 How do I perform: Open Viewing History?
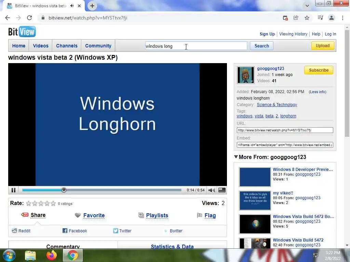tap(293, 34)
